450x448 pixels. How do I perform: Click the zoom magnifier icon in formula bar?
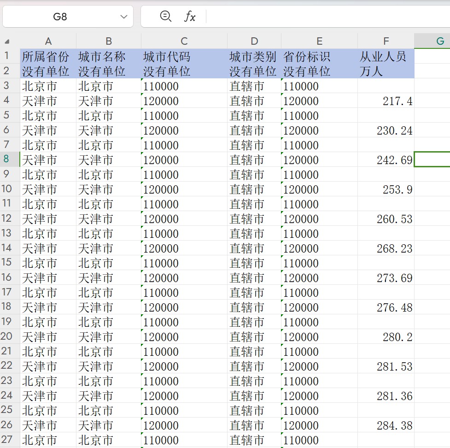pyautogui.click(x=165, y=16)
